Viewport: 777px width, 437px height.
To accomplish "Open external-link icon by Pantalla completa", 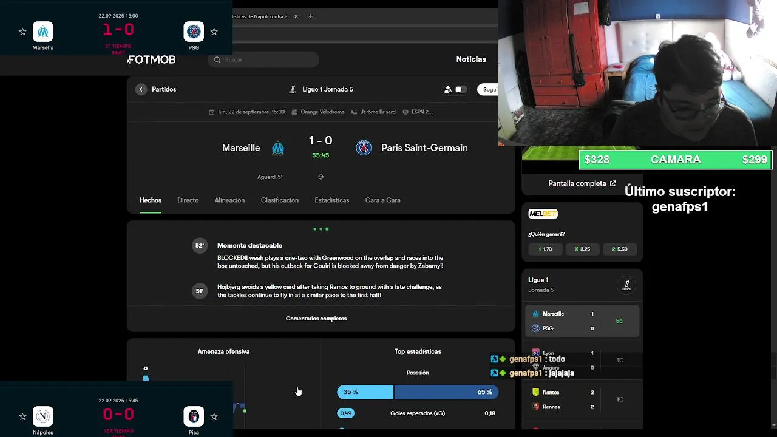I will (x=613, y=183).
